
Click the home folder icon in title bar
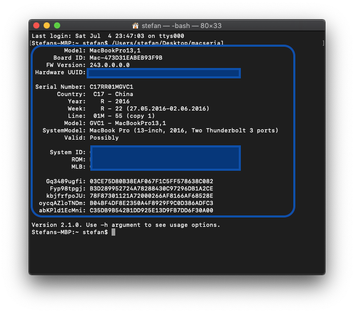coord(135,25)
